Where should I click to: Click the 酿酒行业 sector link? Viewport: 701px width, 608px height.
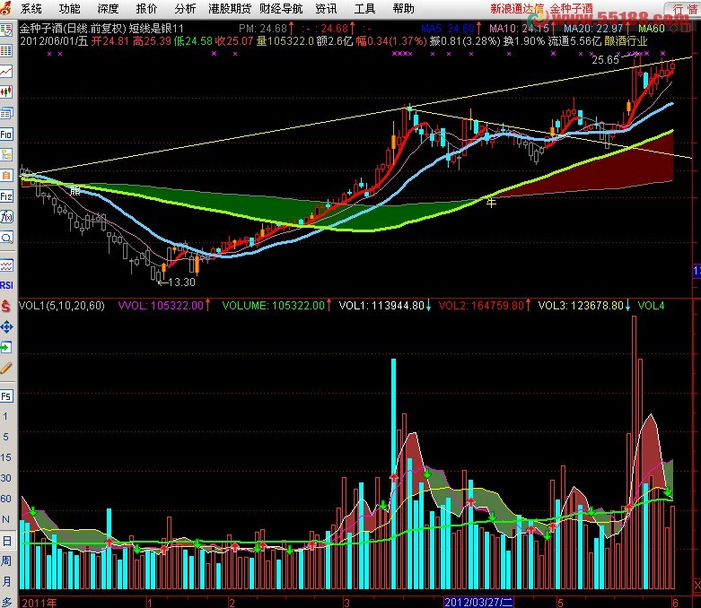coord(626,41)
